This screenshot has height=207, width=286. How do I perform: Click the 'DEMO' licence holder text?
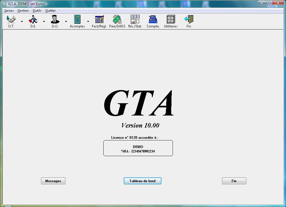coord(138,147)
